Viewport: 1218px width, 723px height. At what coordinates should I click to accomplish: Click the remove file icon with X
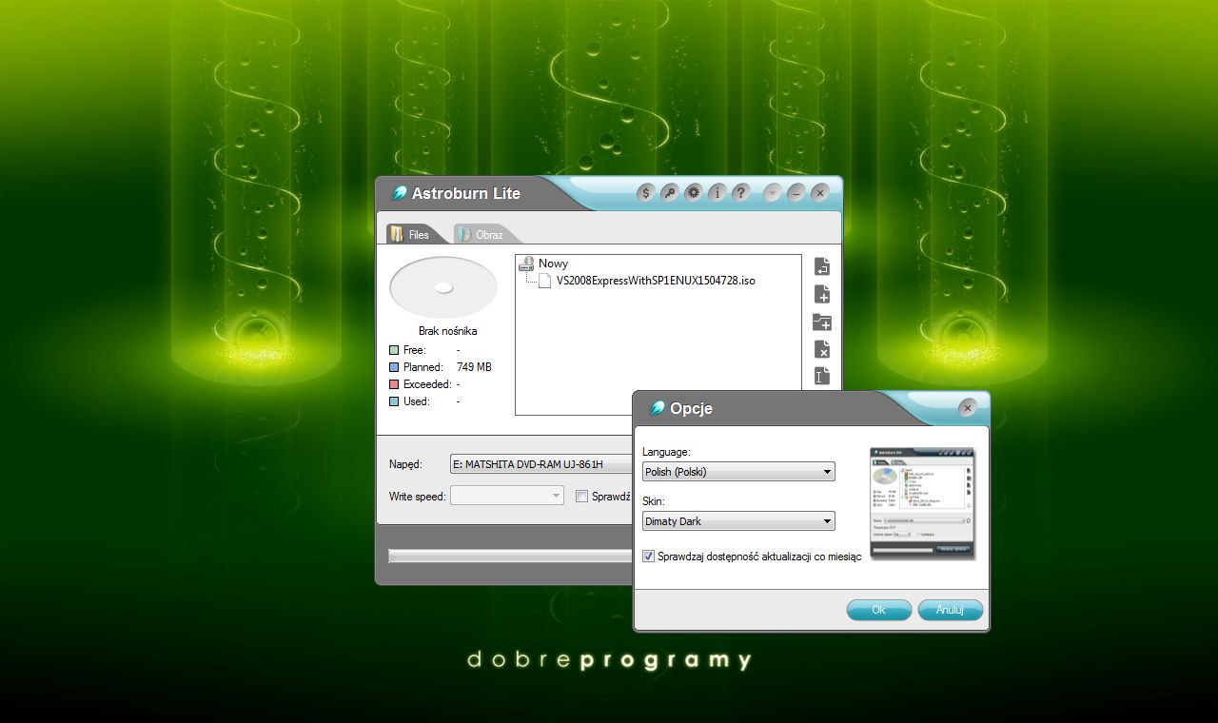coord(822,349)
